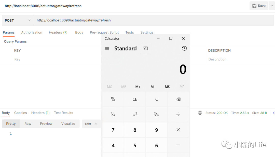Open Calculator history icon
This screenshot has height=157, width=275.
pos(184,49)
